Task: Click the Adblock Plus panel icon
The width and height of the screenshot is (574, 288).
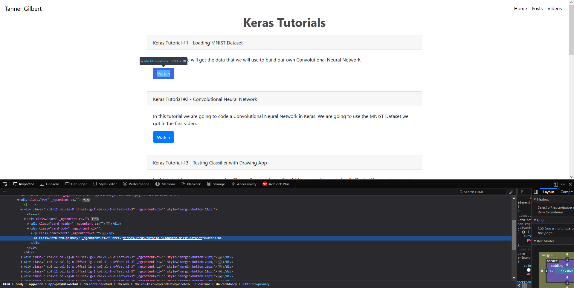Action: click(x=265, y=184)
